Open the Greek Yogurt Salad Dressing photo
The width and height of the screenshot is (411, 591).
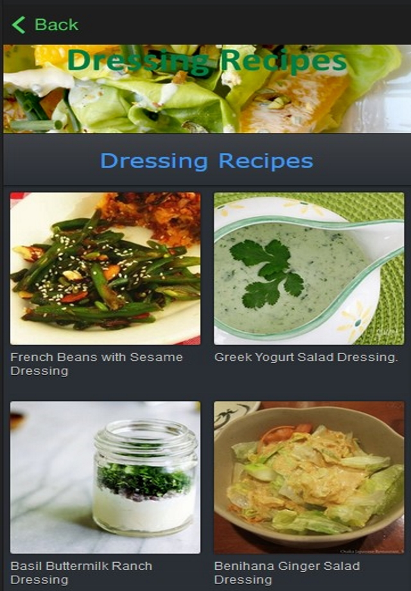click(x=309, y=269)
